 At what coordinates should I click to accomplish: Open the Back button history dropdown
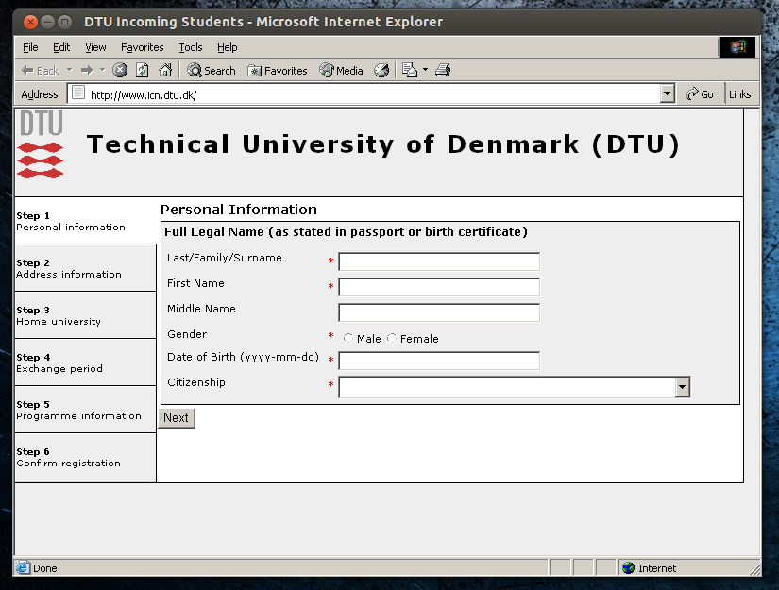point(70,70)
